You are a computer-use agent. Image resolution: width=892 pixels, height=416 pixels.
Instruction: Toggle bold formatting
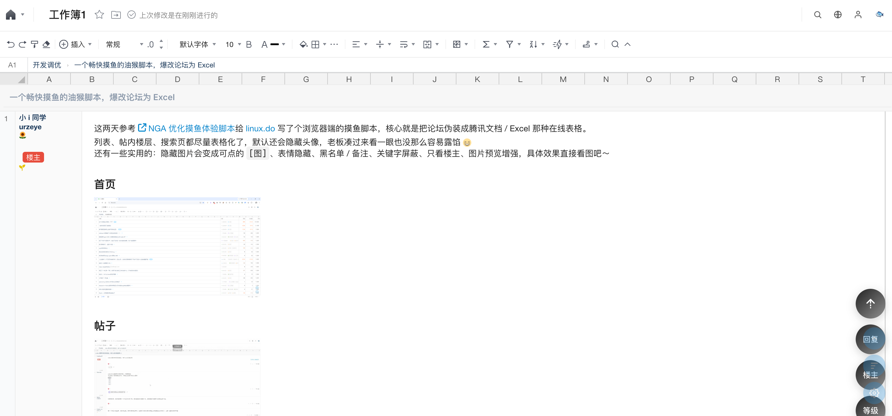249,44
